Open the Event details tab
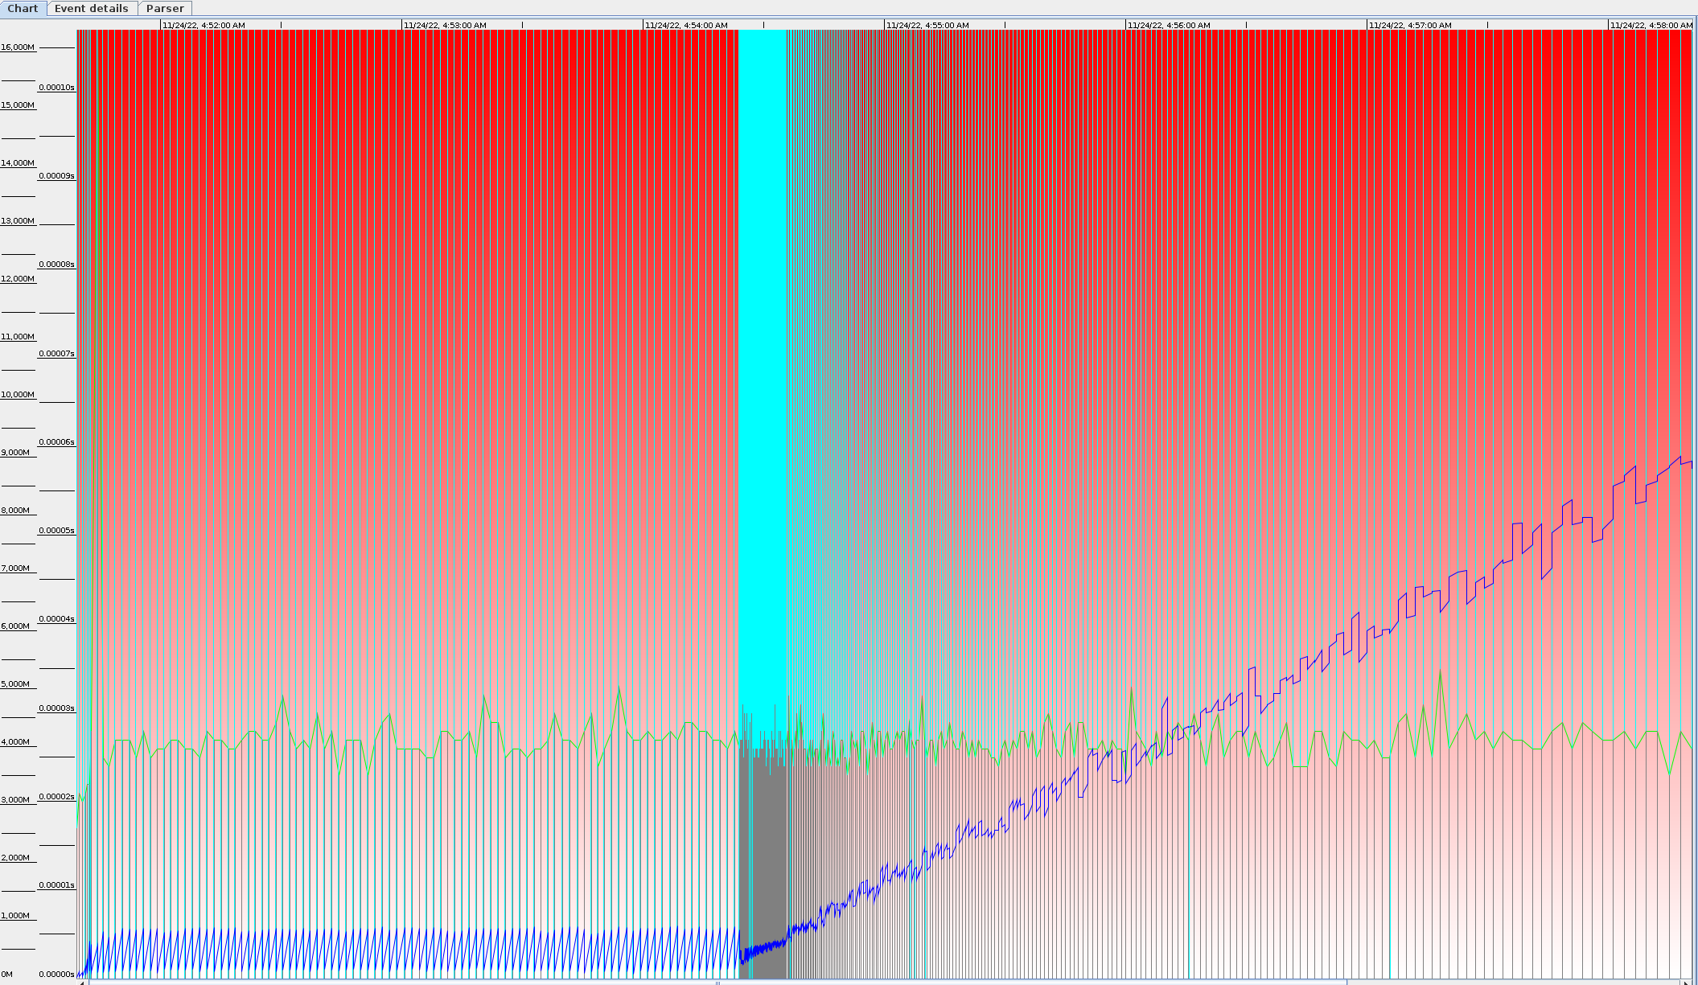1698x985 pixels. click(91, 8)
